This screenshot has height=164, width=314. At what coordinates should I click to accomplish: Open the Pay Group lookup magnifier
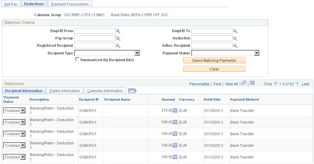point(118,38)
